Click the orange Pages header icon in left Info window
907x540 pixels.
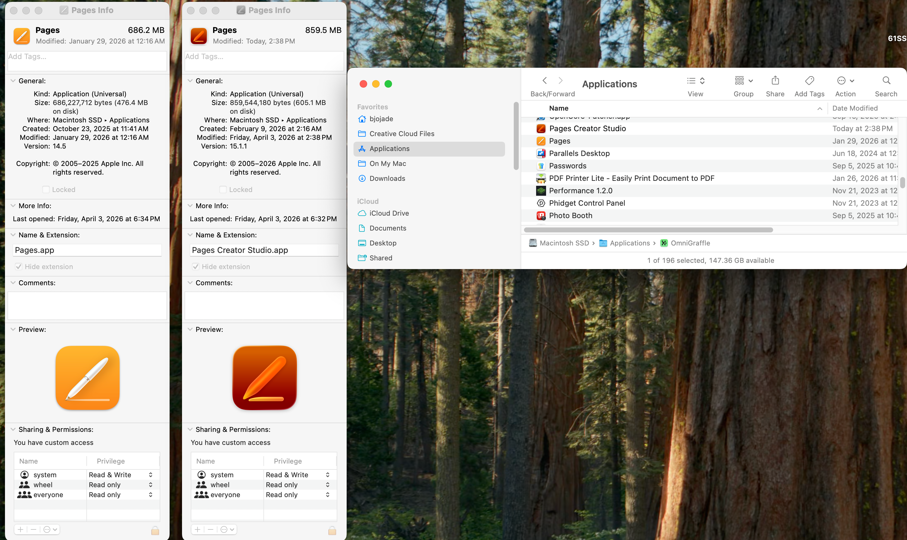(21, 36)
